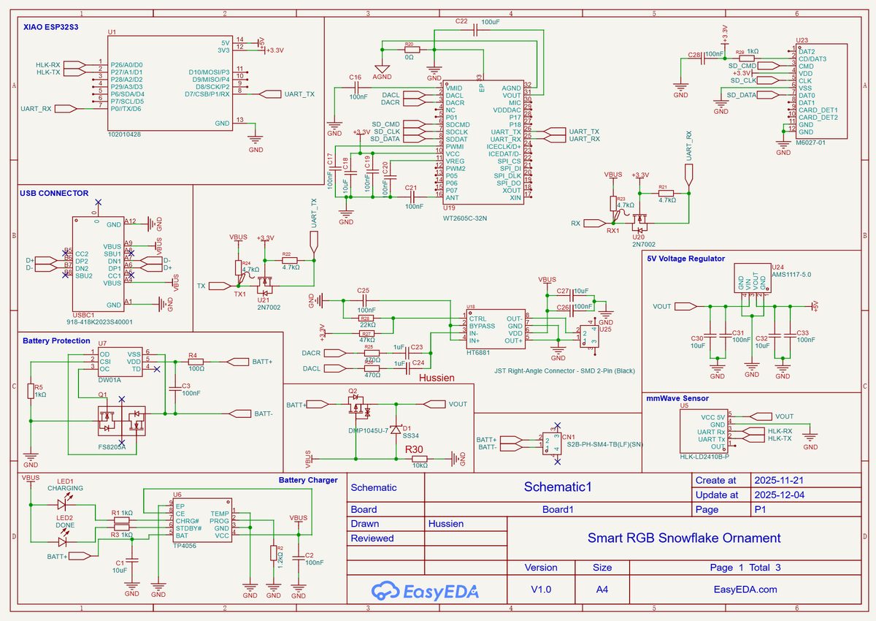Screen dimensions: 876x621
Task: Select the LED1 CHARGING LED symbol
Action: (x=65, y=504)
